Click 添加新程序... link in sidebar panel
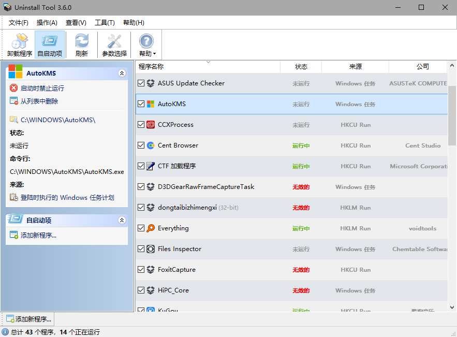The width and height of the screenshot is (457, 337). coord(38,235)
